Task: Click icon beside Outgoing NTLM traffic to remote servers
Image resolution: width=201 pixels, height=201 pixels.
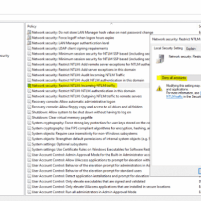Action: (x=29, y=96)
